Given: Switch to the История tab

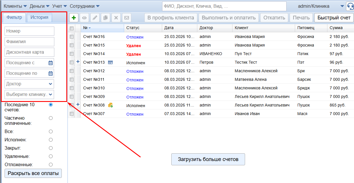Looking at the screenshot, I should [x=39, y=17].
